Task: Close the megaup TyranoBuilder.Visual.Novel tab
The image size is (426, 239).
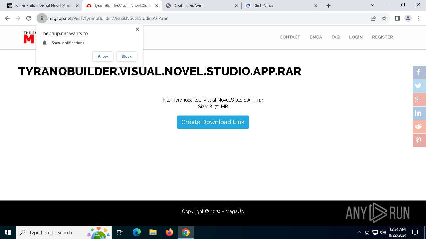Action: [157, 6]
